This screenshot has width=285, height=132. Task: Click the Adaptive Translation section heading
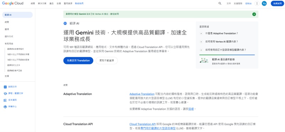click(77, 94)
